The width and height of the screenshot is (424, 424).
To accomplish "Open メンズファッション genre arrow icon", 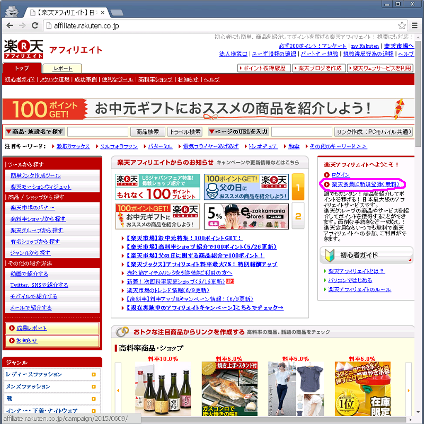I will pyautogui.click(x=94, y=387).
